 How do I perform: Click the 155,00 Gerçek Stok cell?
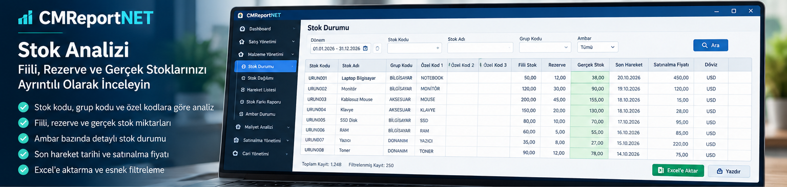click(x=596, y=100)
